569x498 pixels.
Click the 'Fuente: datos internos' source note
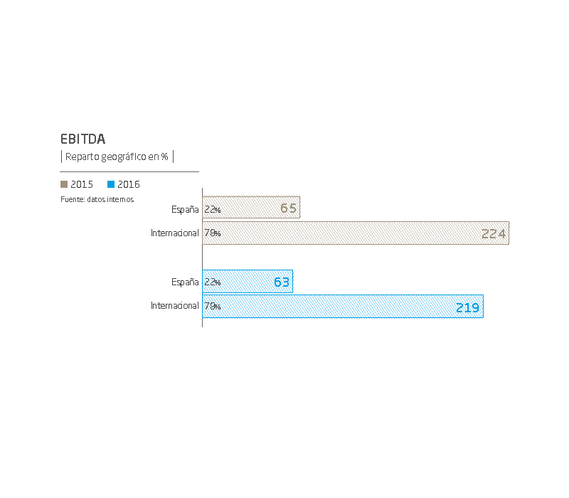97,199
